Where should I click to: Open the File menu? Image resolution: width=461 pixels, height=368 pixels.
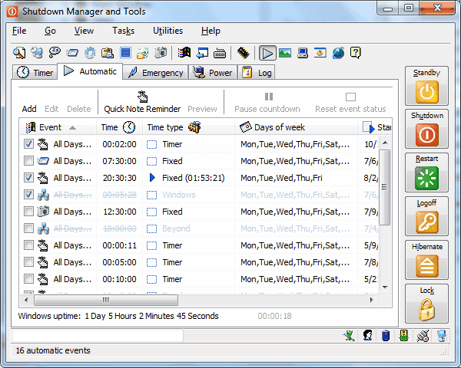click(x=19, y=31)
